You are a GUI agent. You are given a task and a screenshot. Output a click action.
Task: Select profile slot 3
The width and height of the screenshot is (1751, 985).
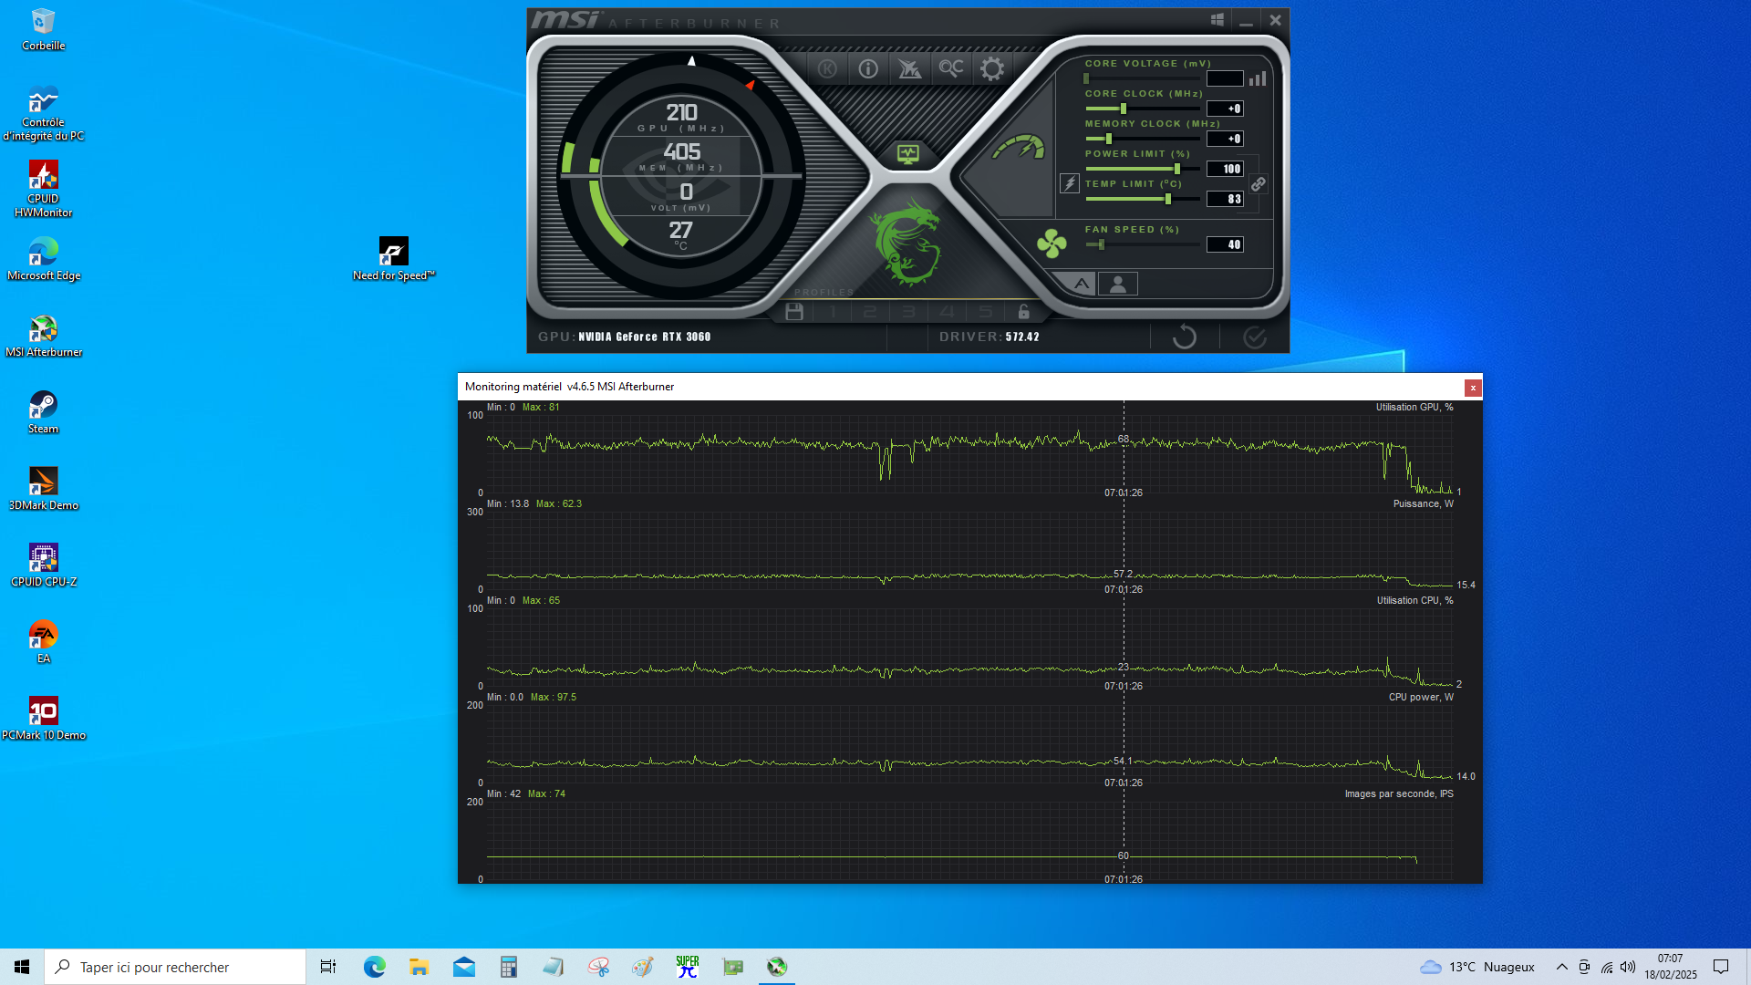[908, 312]
